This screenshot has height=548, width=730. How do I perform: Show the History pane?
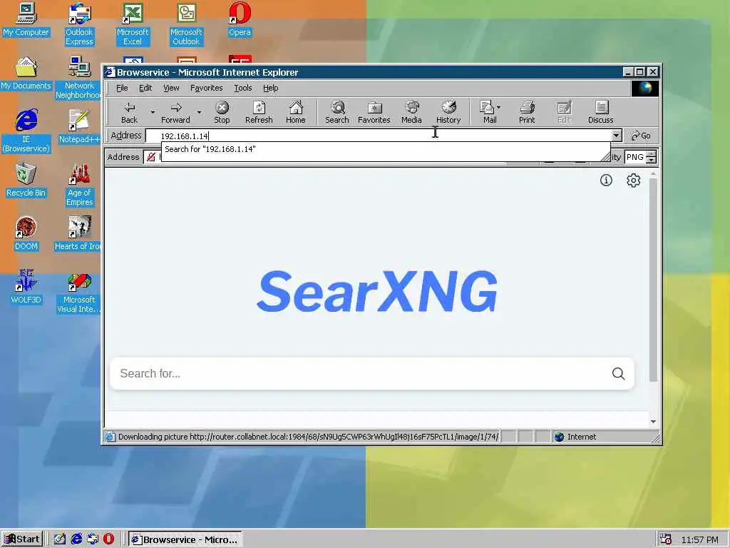tap(448, 112)
